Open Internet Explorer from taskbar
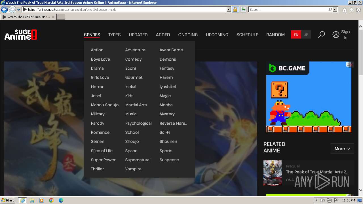Screen dimensions: 363x204 pos(22,200)
